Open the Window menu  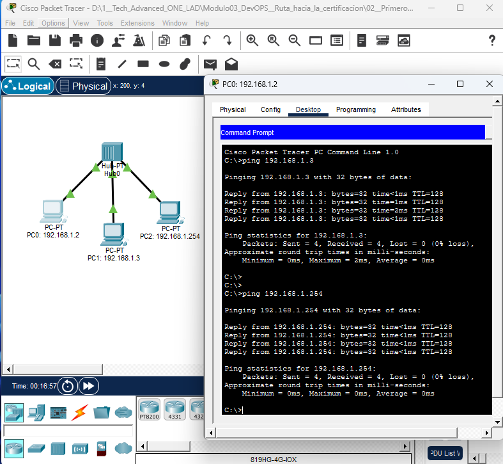tap(175, 23)
